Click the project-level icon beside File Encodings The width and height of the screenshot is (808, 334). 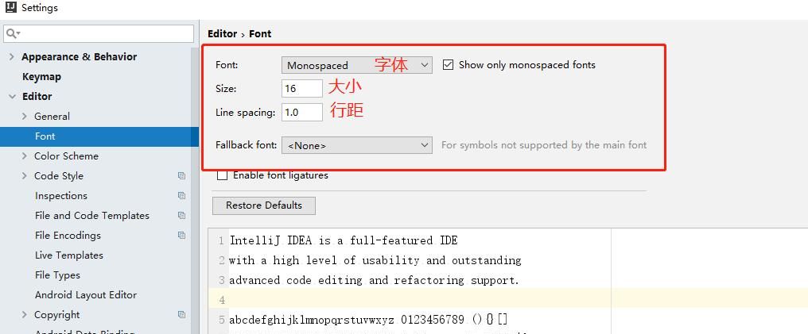[181, 236]
